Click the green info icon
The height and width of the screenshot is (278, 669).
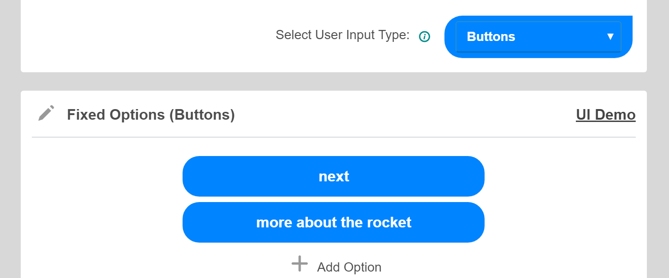[424, 36]
